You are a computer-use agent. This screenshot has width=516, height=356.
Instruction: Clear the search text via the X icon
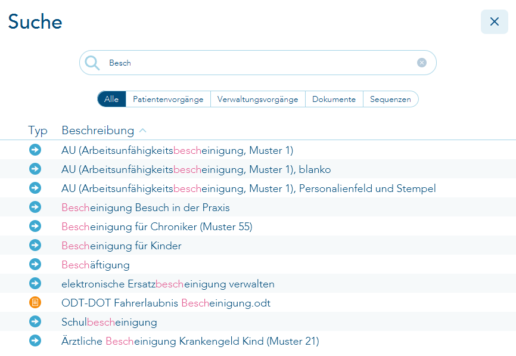pos(421,62)
